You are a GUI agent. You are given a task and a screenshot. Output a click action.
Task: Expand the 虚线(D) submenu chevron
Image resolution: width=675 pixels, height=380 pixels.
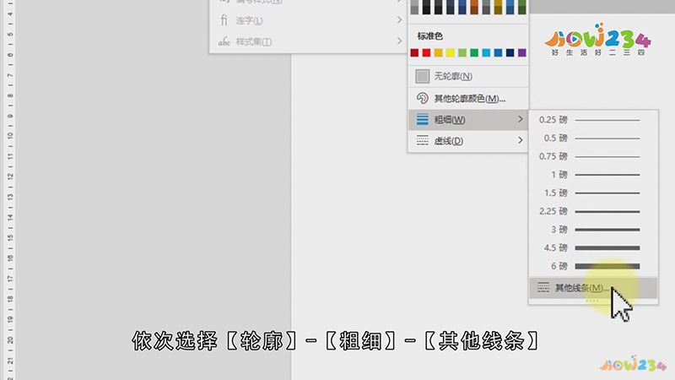521,140
